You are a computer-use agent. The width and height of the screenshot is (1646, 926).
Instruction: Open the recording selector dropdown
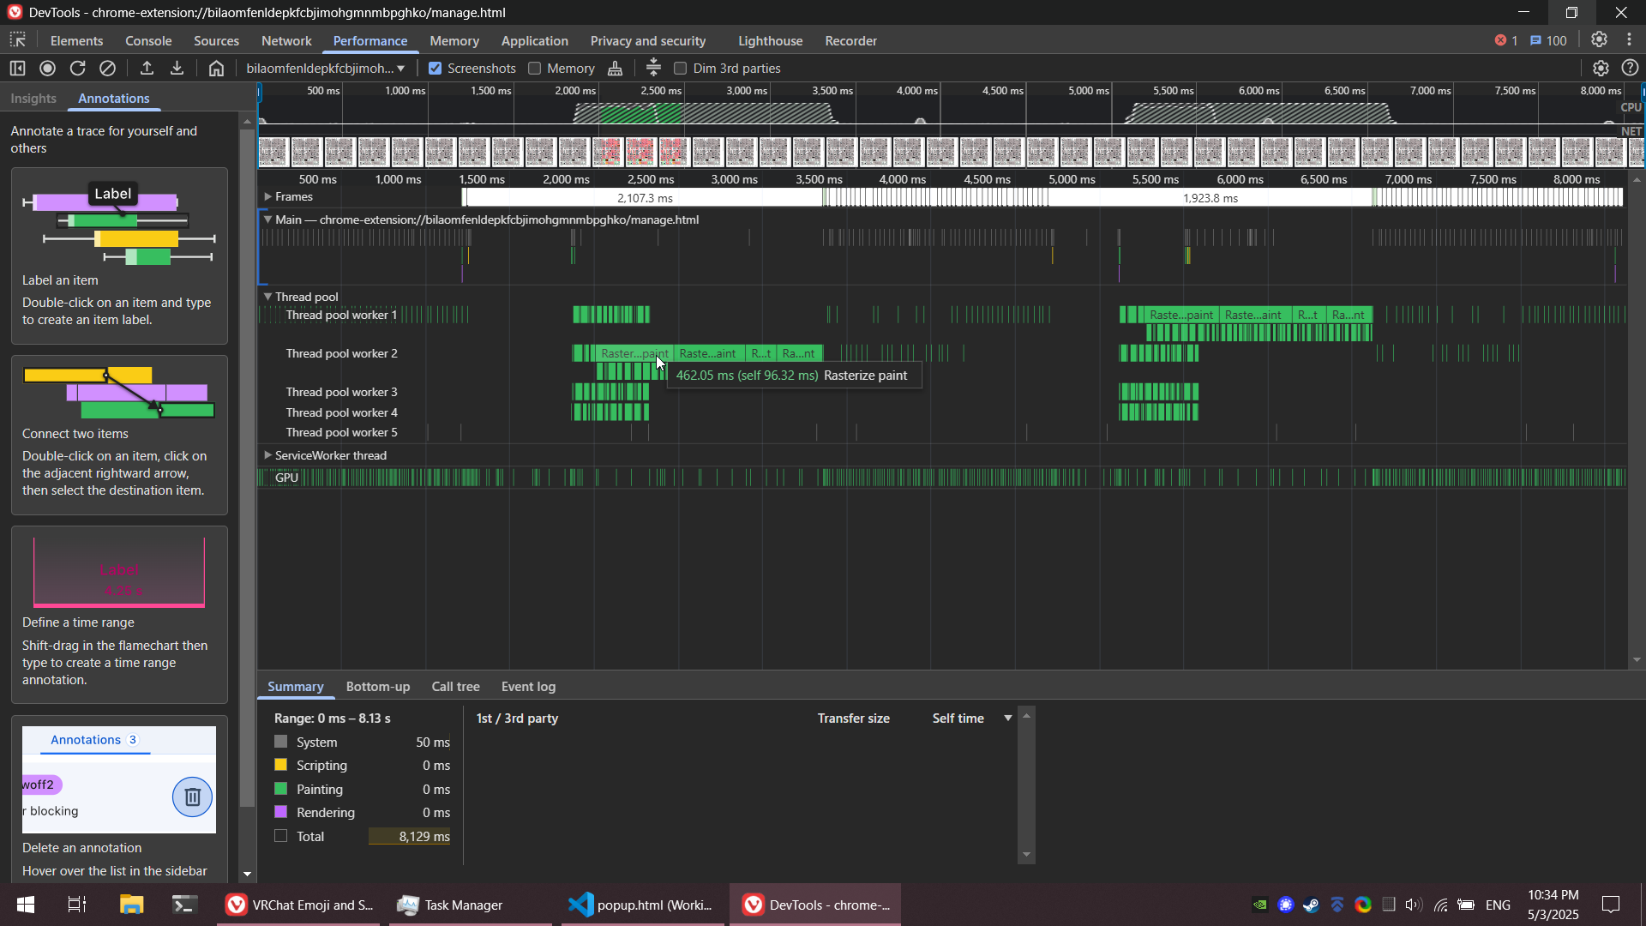coord(326,69)
